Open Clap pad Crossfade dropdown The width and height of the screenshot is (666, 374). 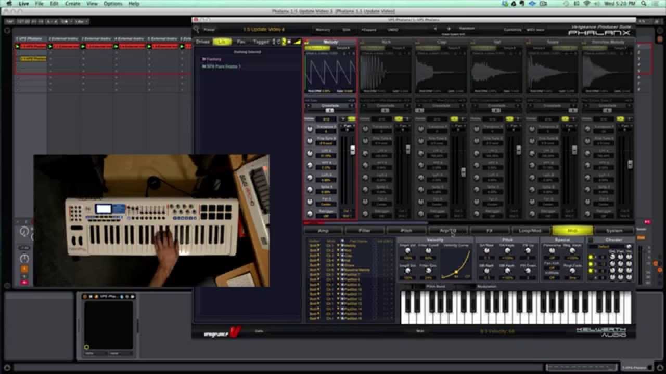click(441, 105)
